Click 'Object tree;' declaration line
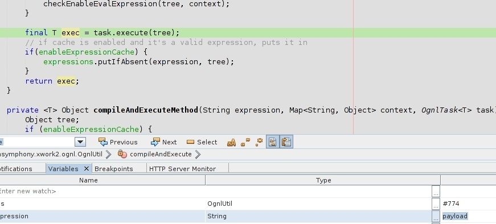 point(52,120)
